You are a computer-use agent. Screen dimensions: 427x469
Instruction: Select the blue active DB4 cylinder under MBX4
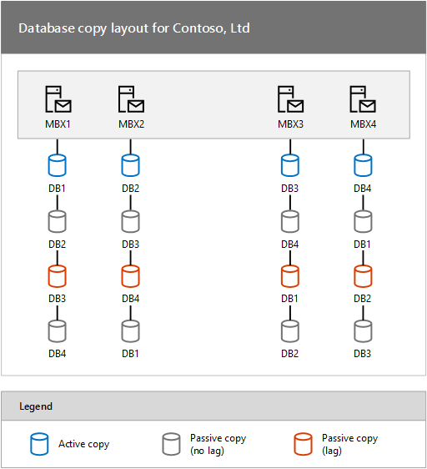(x=363, y=165)
